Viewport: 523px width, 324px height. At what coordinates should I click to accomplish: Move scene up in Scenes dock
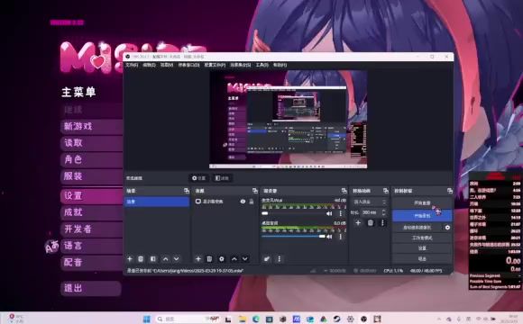(165, 258)
